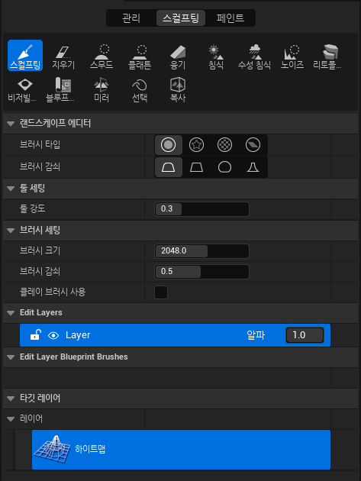Select the 노이즈 noise tool
This screenshot has height=481, width=361.
(292, 57)
